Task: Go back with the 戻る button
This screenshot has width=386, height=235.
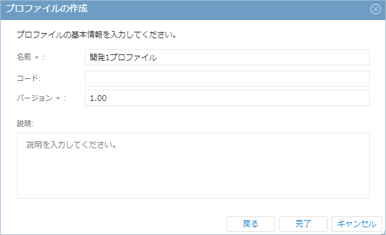Action: click(250, 224)
